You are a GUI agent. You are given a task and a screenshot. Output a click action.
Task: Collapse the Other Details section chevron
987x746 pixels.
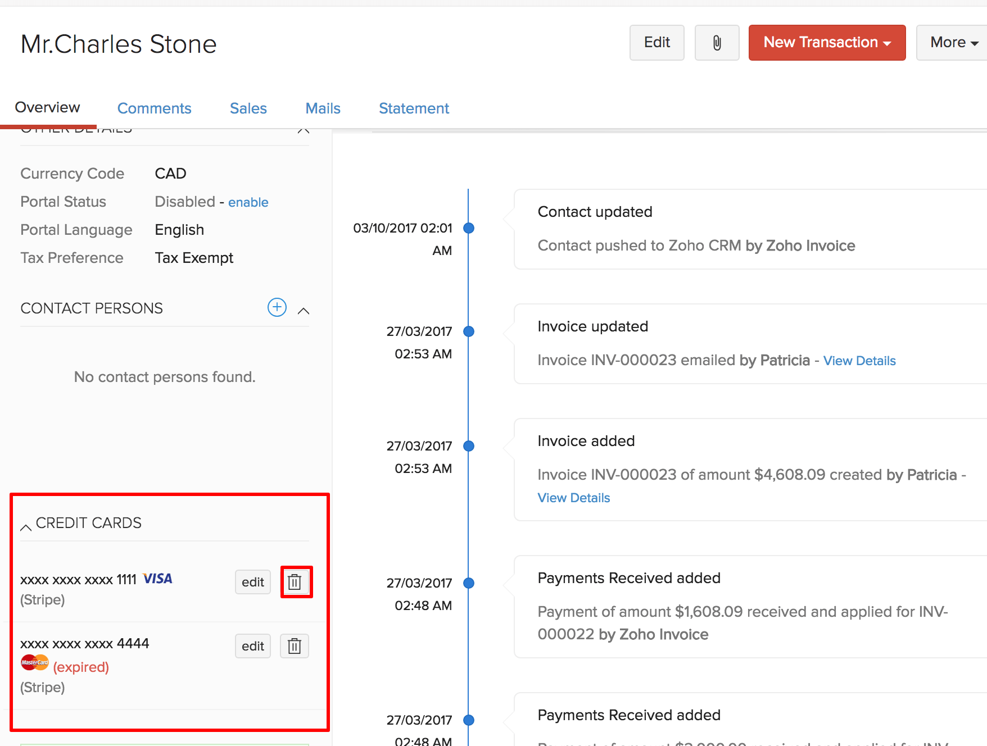pyautogui.click(x=304, y=131)
